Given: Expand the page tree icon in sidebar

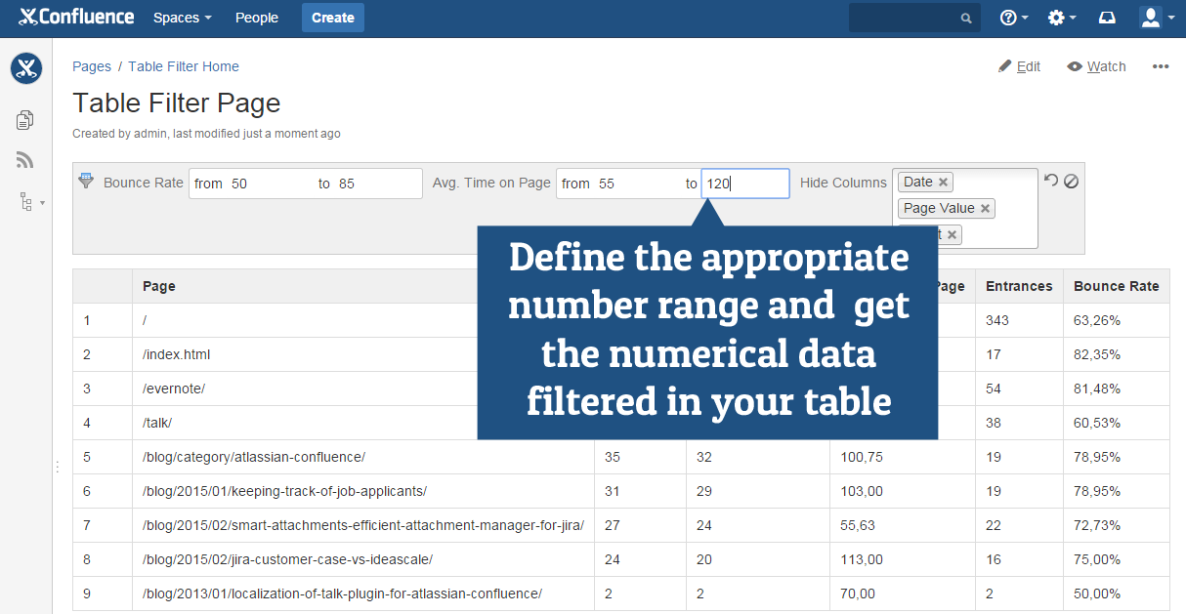Looking at the screenshot, I should coord(30,202).
